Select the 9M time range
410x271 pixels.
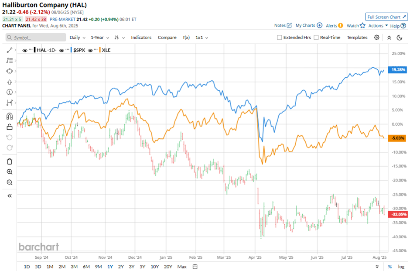coord(98,267)
